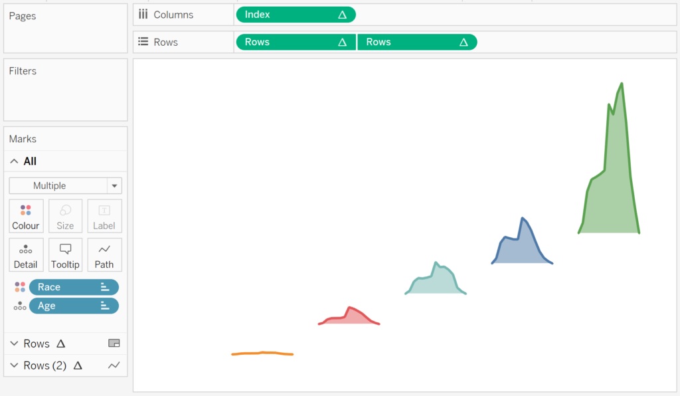Screen dimensions: 680x396
Task: Select the red area mark
Action: [x=351, y=318]
